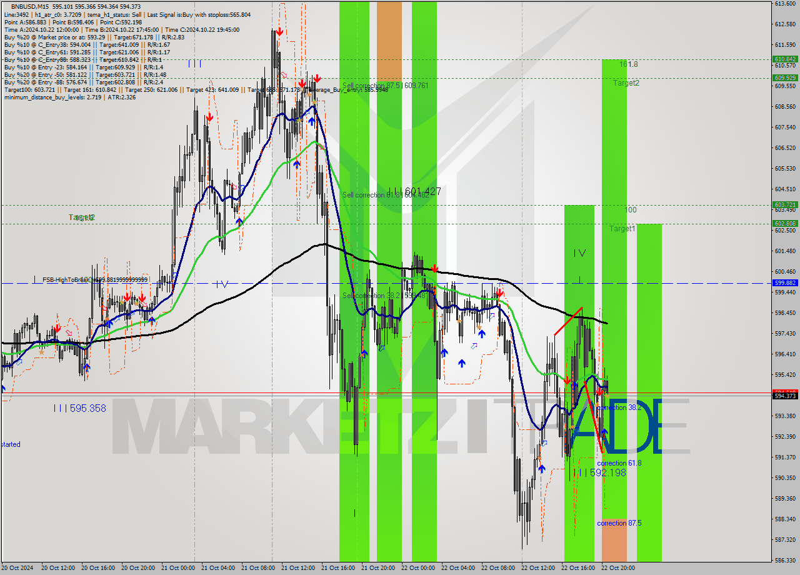Click the blue 'I V' wave label
Screen dimensions: 800x575
[221, 284]
